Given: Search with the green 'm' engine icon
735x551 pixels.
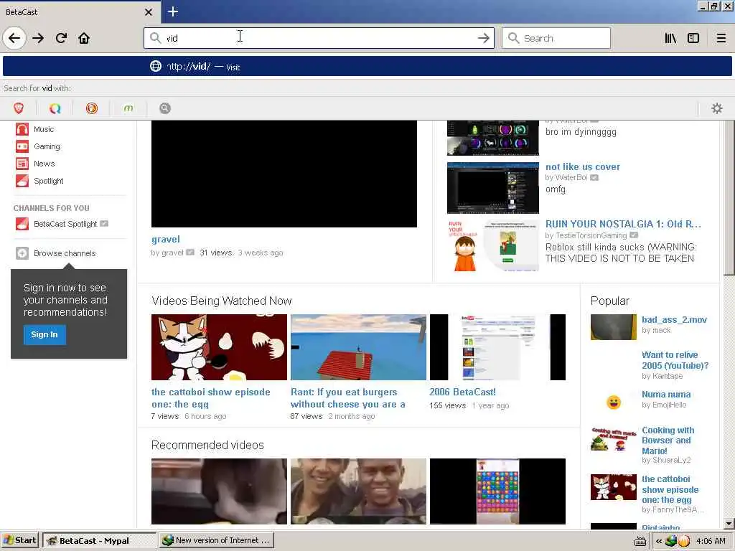Looking at the screenshot, I should click(x=128, y=108).
